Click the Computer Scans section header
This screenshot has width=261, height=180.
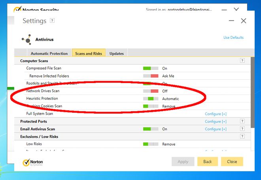click(x=34, y=61)
